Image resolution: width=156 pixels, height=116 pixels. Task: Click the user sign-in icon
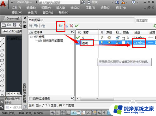[x=89, y=2]
